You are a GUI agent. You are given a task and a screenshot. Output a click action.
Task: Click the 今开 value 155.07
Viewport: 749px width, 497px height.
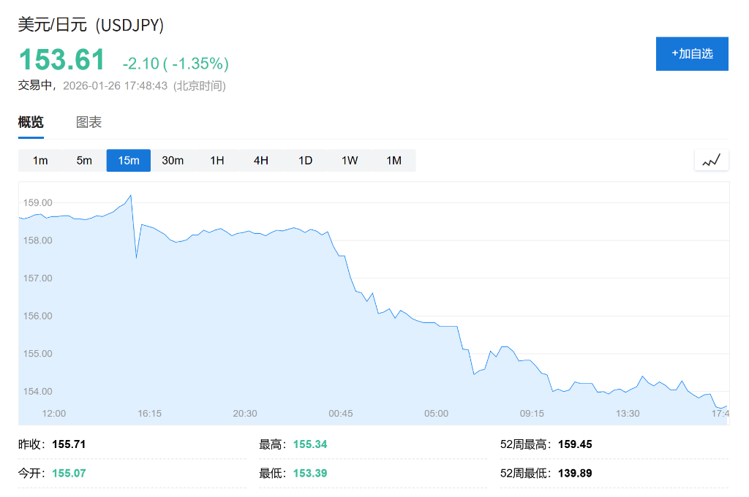tap(69, 473)
